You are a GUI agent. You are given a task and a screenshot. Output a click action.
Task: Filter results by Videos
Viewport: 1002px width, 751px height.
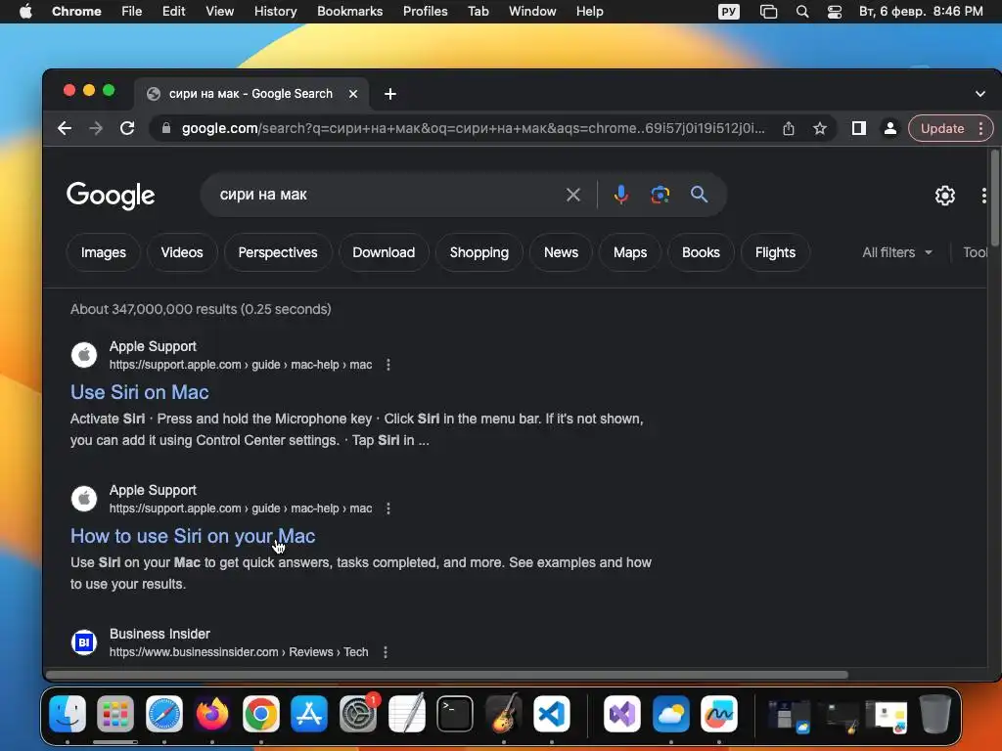pyautogui.click(x=182, y=253)
